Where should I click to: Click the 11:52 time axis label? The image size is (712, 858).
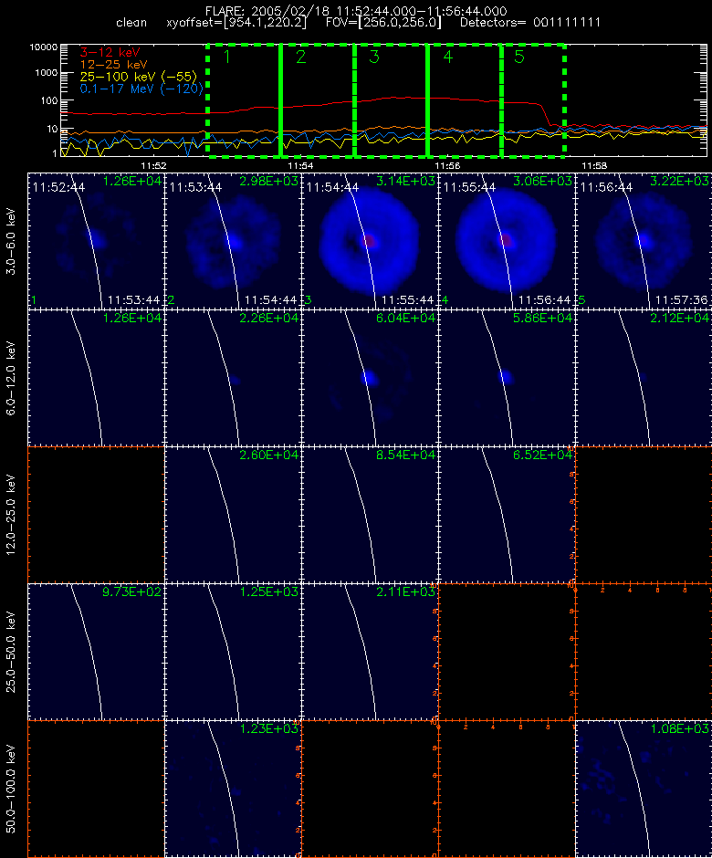pos(153,165)
